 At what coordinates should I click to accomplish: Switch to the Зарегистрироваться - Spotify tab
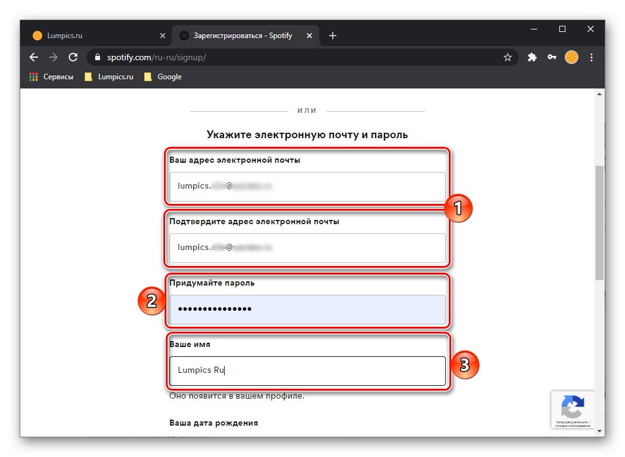coord(239,35)
